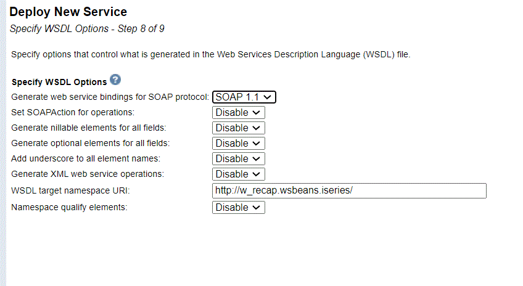Open the Generate XML web service operations dropdown
Image resolution: width=523 pixels, height=286 pixels.
click(239, 174)
